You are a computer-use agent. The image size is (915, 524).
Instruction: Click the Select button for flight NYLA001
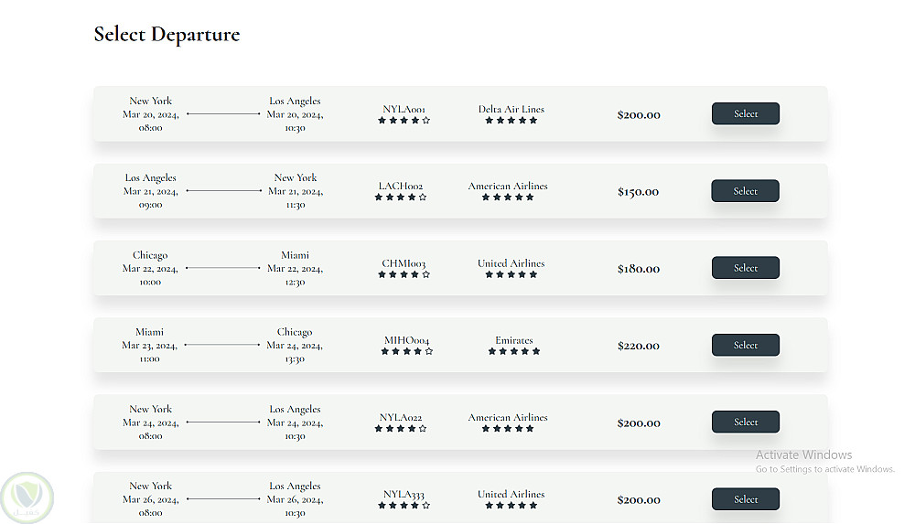click(745, 113)
